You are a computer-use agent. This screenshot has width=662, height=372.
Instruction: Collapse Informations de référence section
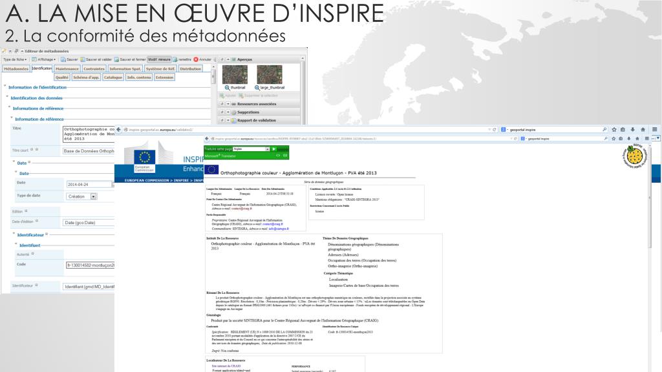pyautogui.click(x=9, y=107)
